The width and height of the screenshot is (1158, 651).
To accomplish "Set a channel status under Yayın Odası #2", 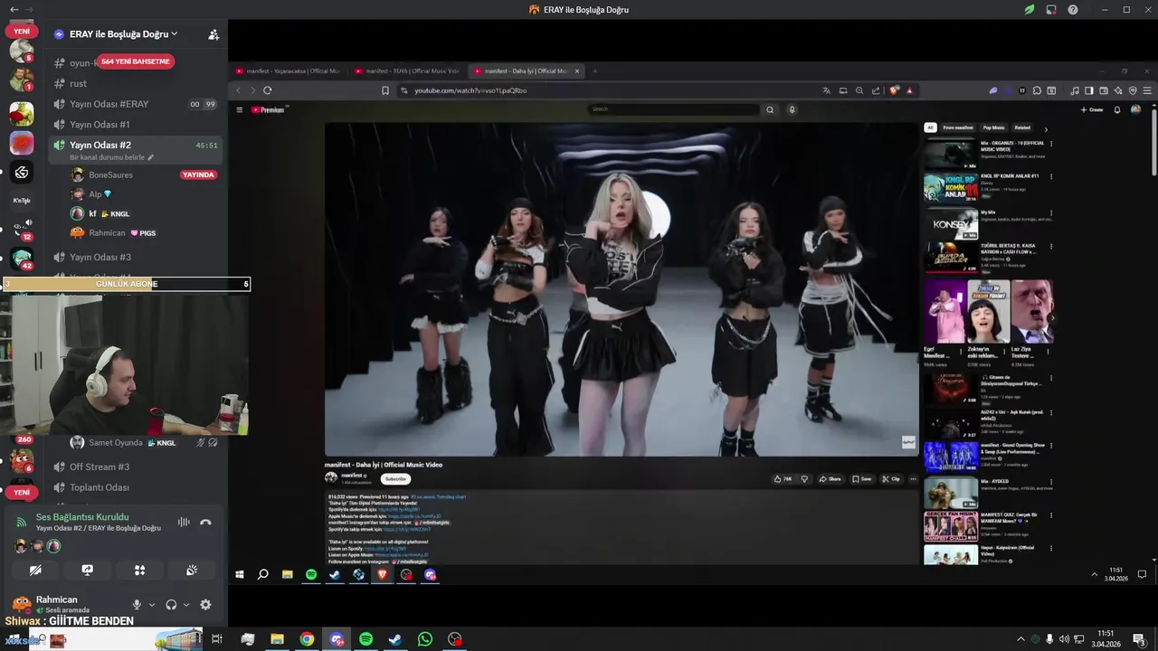I will coord(112,157).
